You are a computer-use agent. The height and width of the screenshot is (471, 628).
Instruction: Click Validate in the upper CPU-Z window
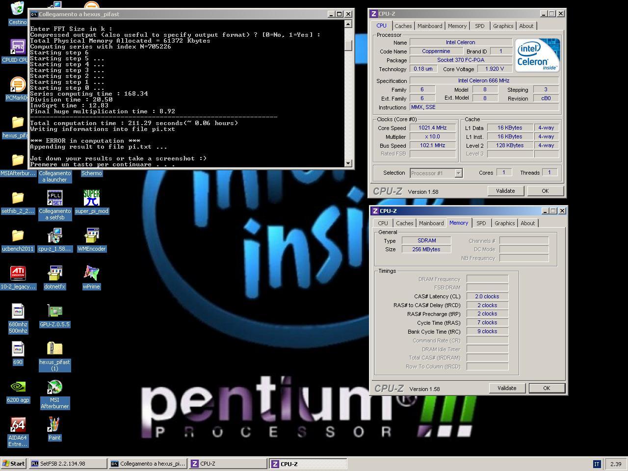point(505,191)
